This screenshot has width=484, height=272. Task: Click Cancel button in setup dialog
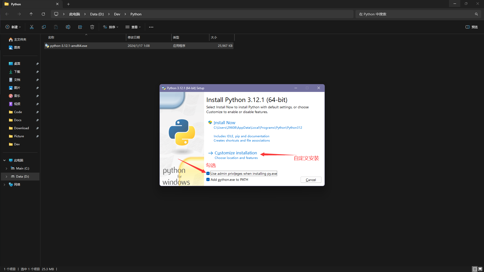coord(311,180)
